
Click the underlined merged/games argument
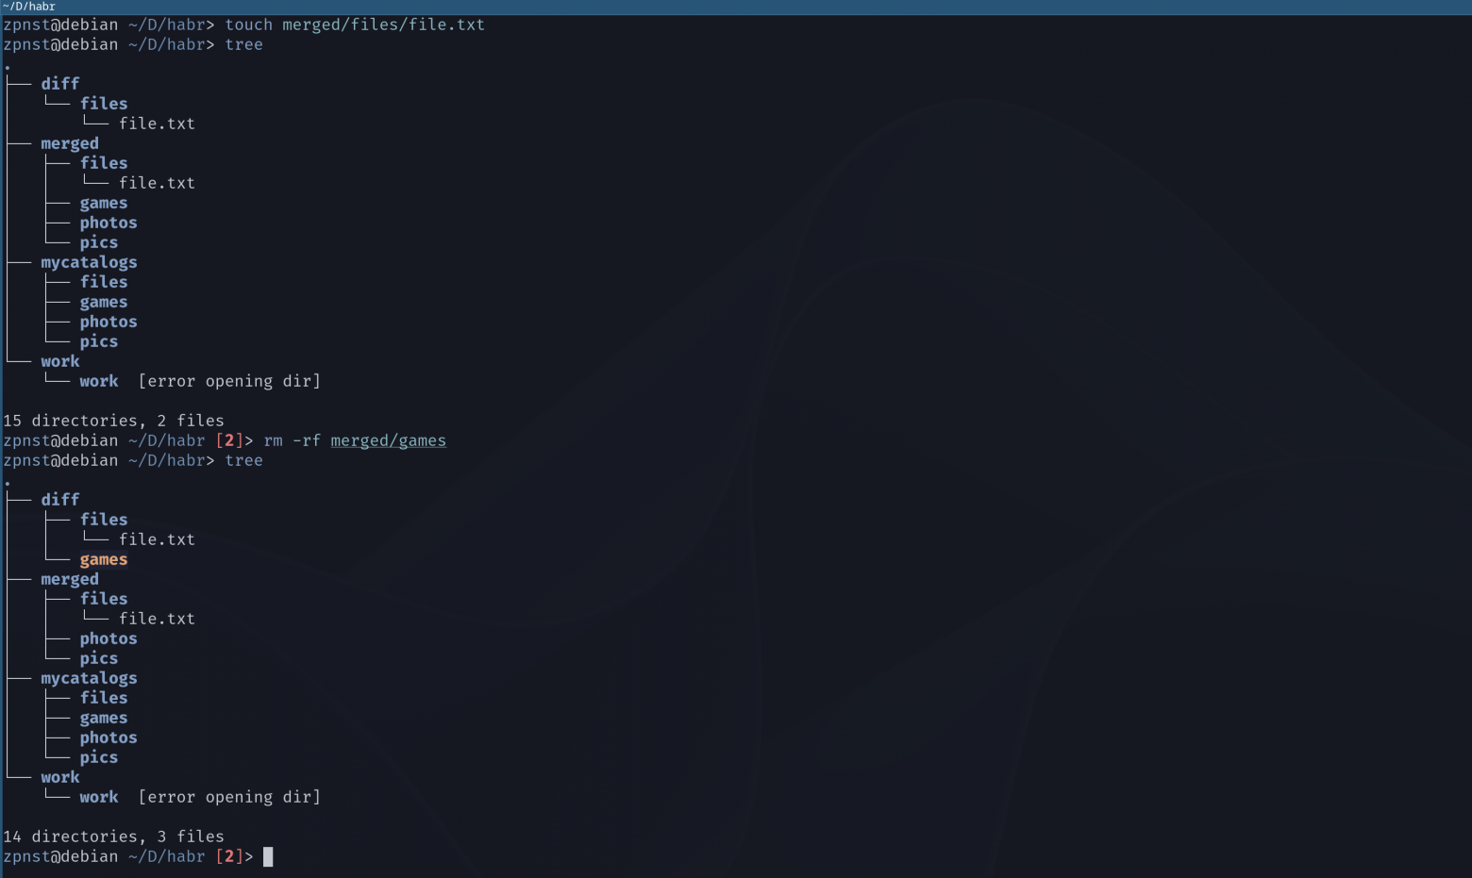388,439
